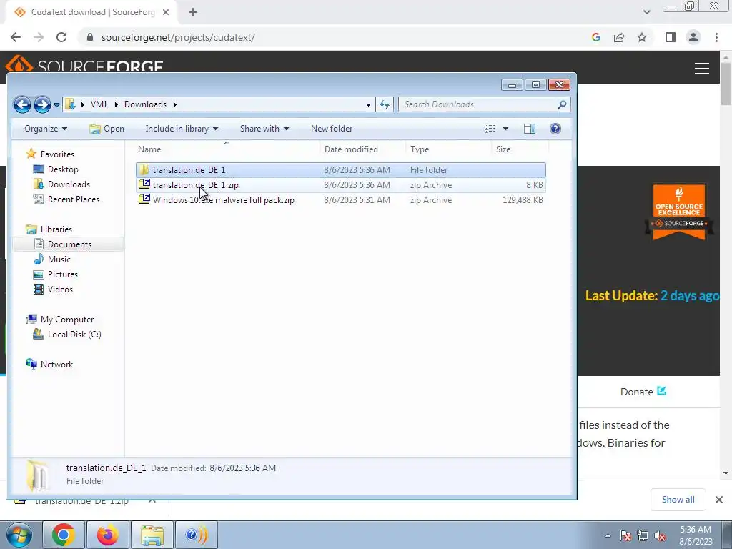Viewport: 732px width, 549px height.
Task: Click the Explorer Back navigation button
Action: click(x=22, y=104)
